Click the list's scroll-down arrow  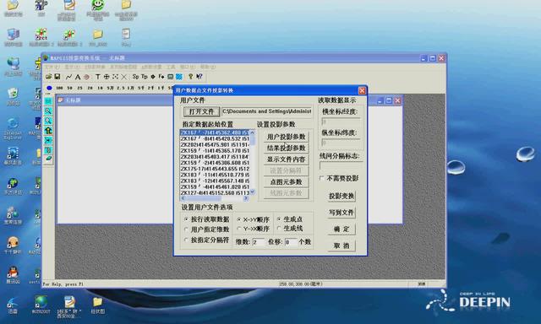[252, 192]
